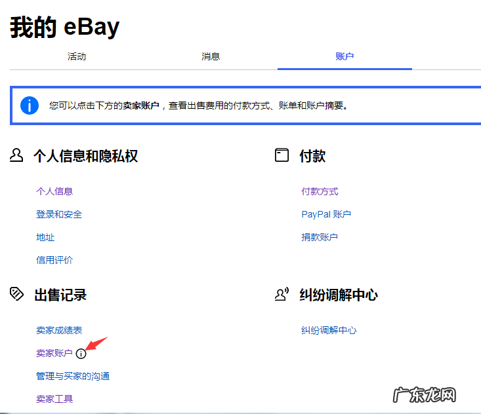Switch to the 消息 tab
481x414 pixels.
point(211,56)
